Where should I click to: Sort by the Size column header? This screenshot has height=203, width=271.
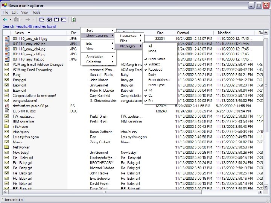point(160,33)
